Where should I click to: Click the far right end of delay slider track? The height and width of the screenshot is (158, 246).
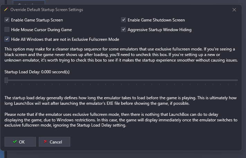(x=237, y=80)
